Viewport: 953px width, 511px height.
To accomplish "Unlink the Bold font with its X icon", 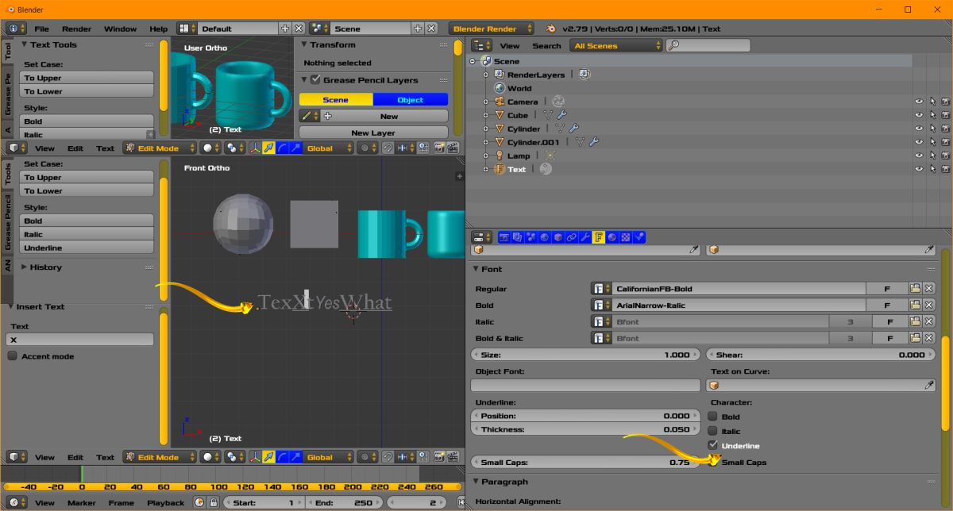I will [928, 305].
